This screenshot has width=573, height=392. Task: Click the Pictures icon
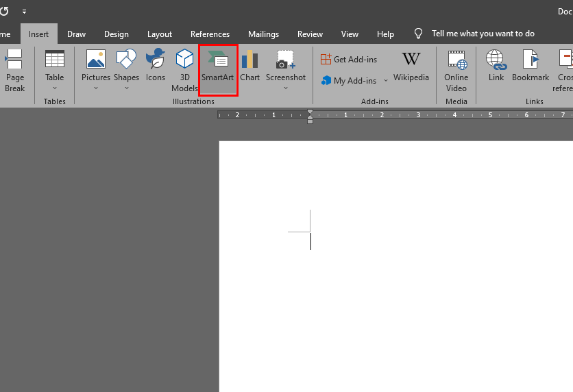pos(96,59)
